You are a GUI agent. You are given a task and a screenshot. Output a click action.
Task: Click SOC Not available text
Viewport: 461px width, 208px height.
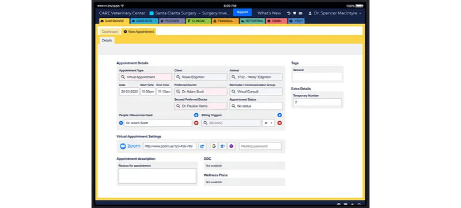(214, 166)
